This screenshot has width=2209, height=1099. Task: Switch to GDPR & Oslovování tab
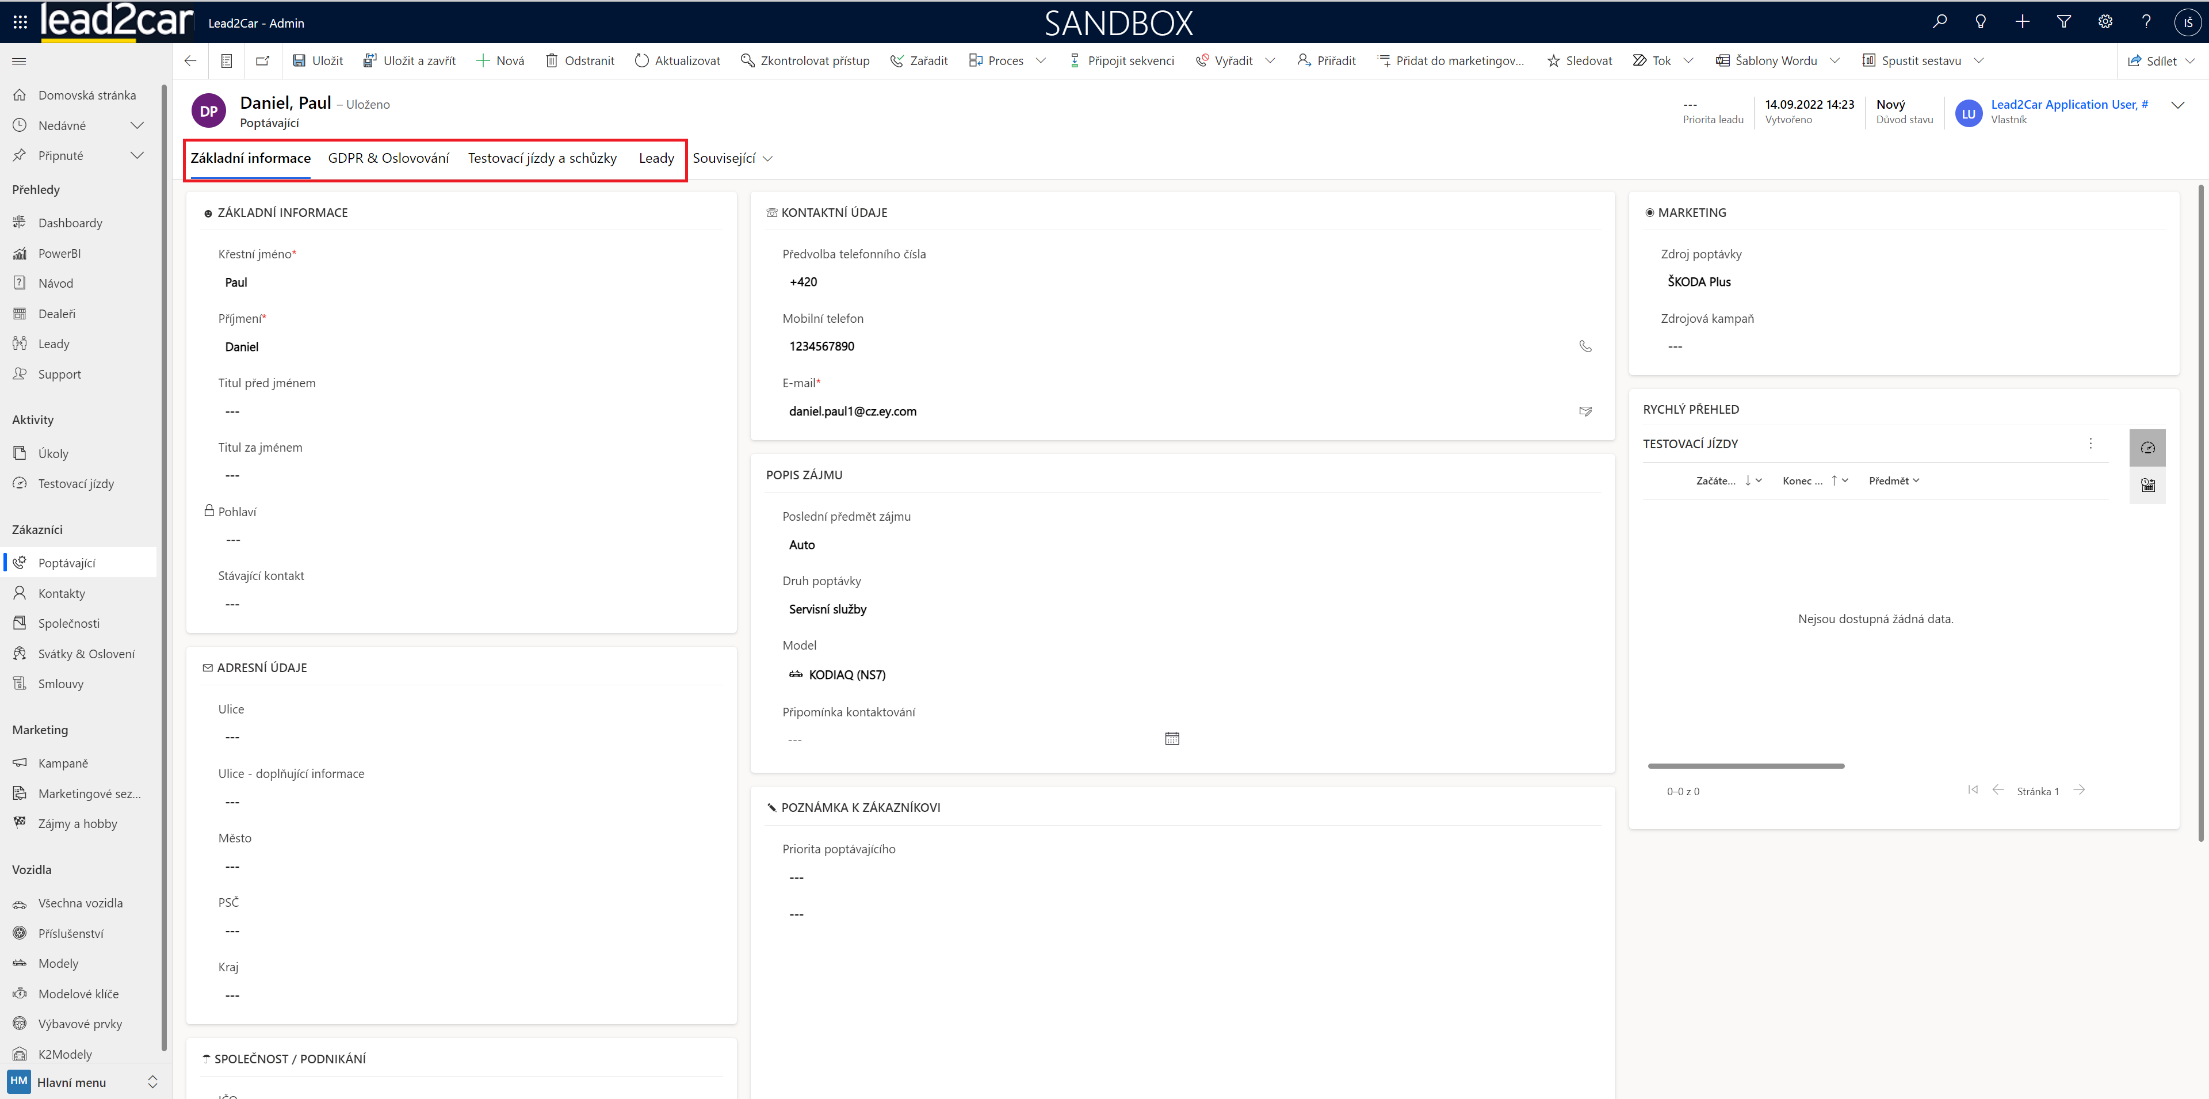point(388,159)
